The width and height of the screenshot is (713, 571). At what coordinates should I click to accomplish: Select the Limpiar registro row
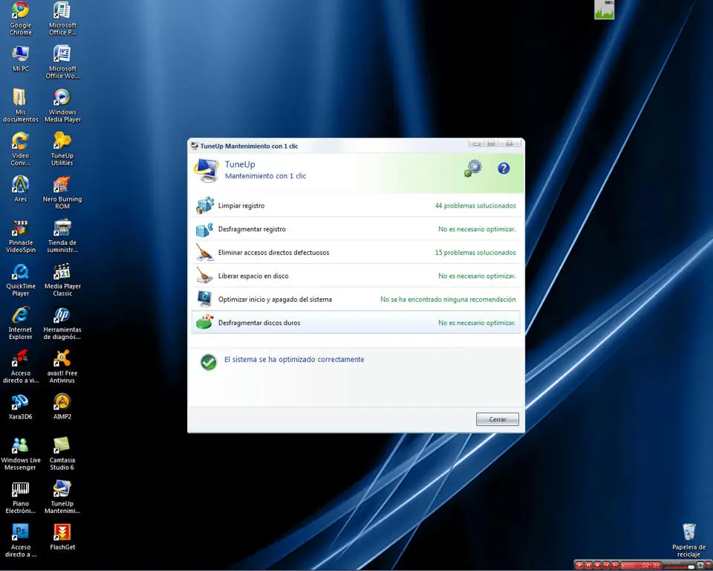pyautogui.click(x=356, y=205)
